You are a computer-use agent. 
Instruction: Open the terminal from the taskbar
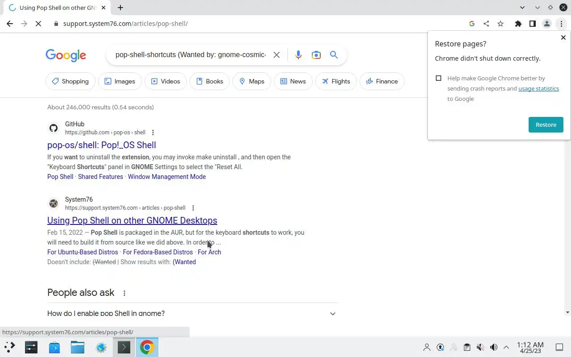[x=124, y=347]
